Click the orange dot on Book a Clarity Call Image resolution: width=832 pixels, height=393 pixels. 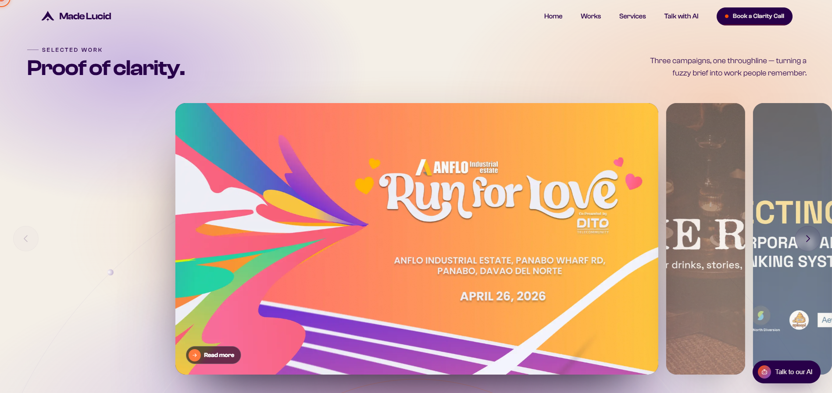click(727, 16)
